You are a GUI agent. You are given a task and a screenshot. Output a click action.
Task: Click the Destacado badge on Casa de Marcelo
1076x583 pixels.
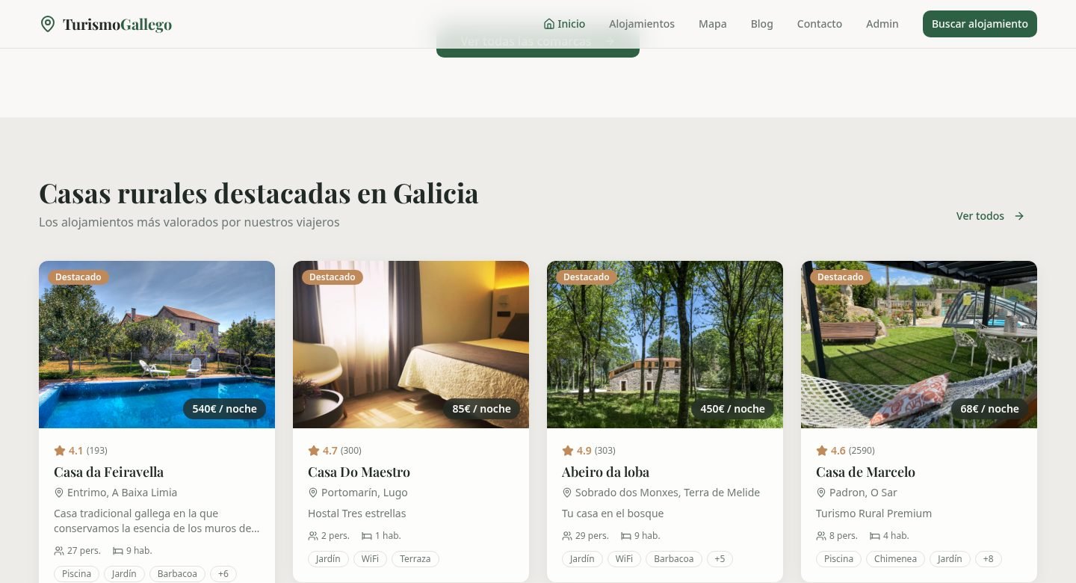841,277
